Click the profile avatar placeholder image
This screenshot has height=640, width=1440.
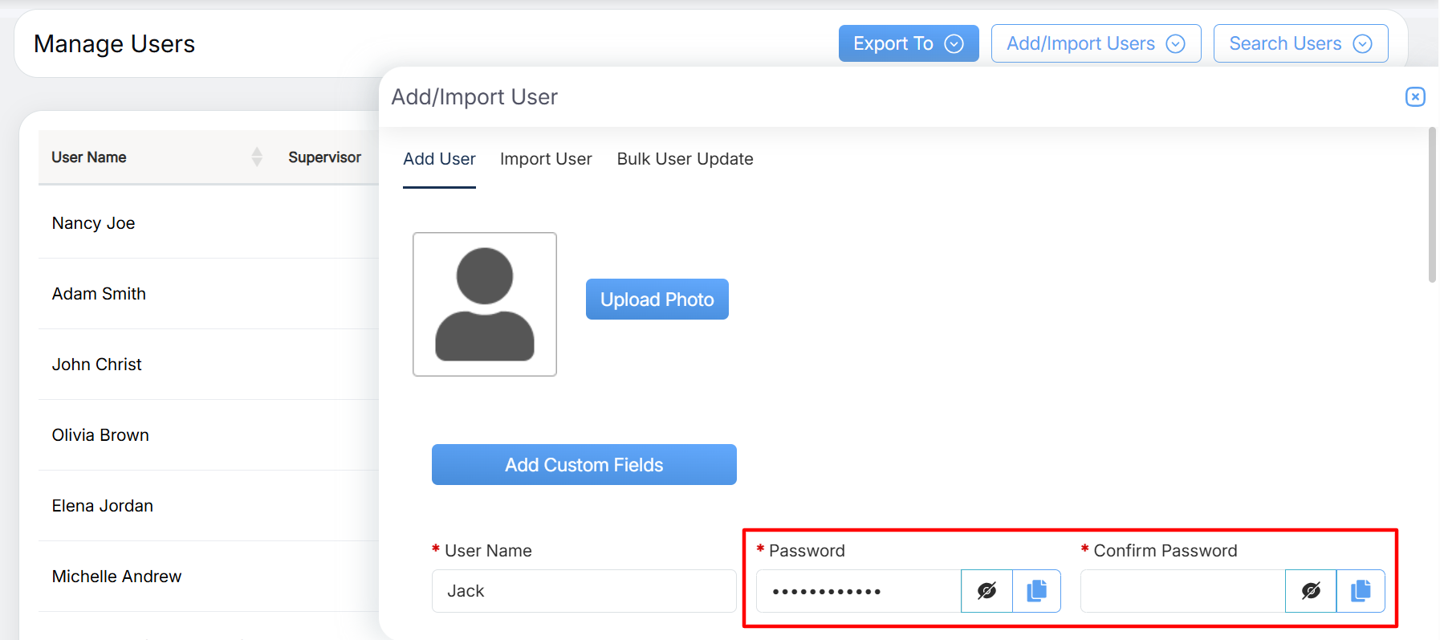pos(484,304)
